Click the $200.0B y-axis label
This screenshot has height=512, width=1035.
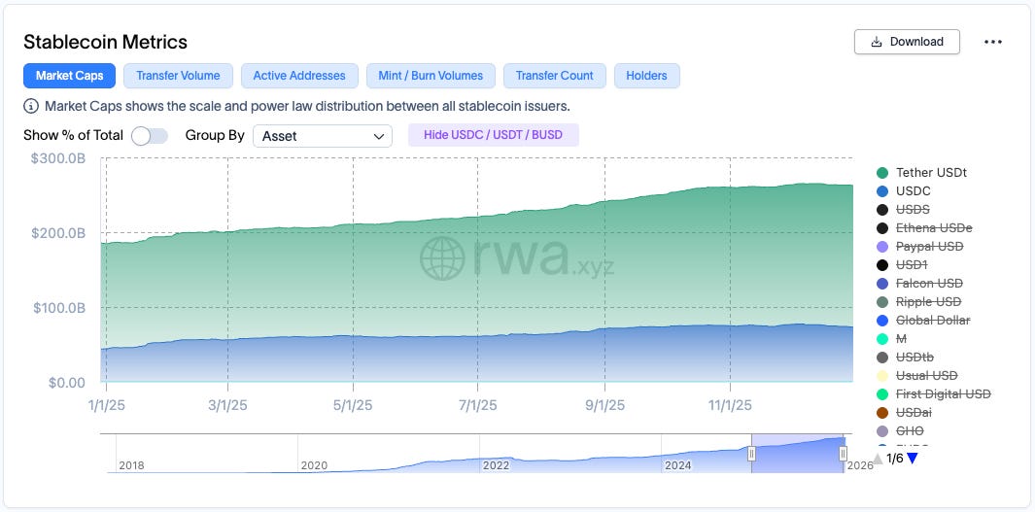click(x=58, y=233)
